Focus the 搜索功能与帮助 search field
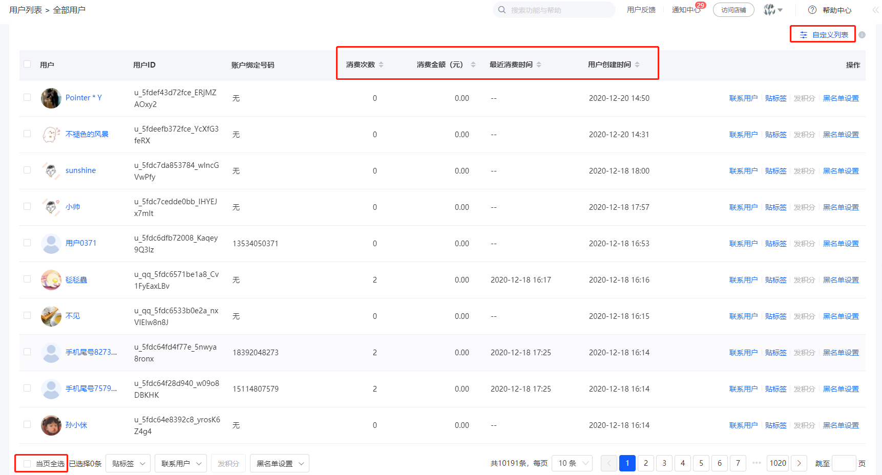 click(x=554, y=10)
